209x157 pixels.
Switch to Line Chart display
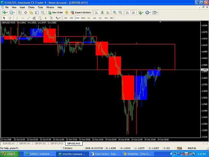pyautogui.click(x=108, y=12)
